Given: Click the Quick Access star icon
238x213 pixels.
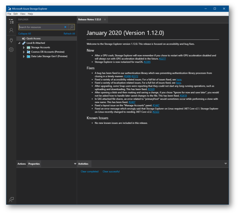Looking at the screenshot, I should pos(24,38).
